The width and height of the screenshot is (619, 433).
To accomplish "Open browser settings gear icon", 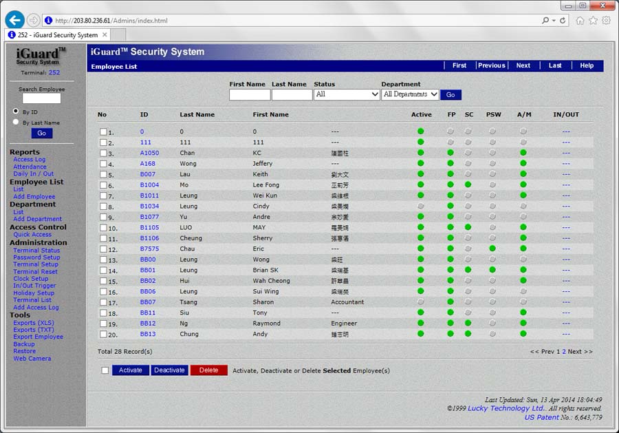I will point(607,21).
